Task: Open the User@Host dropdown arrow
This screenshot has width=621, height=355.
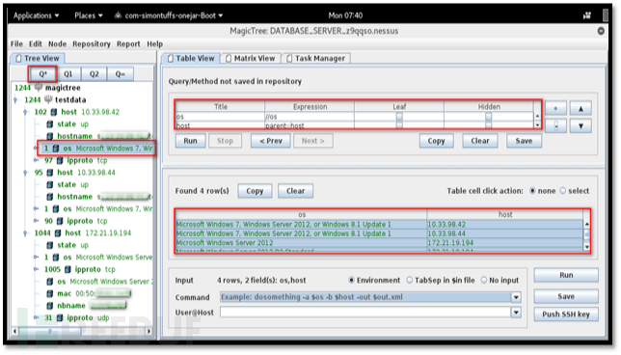Action: [516, 313]
